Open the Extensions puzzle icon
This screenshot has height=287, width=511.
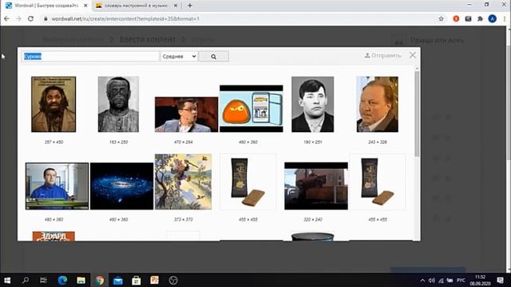[480, 19]
